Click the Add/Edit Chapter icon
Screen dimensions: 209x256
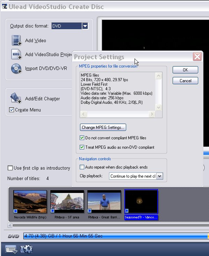pyautogui.click(x=16, y=98)
